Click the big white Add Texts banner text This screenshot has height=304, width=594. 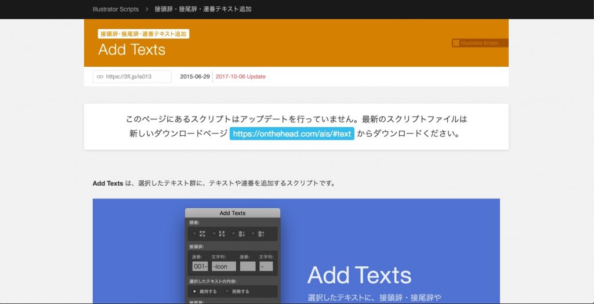pyautogui.click(x=359, y=275)
